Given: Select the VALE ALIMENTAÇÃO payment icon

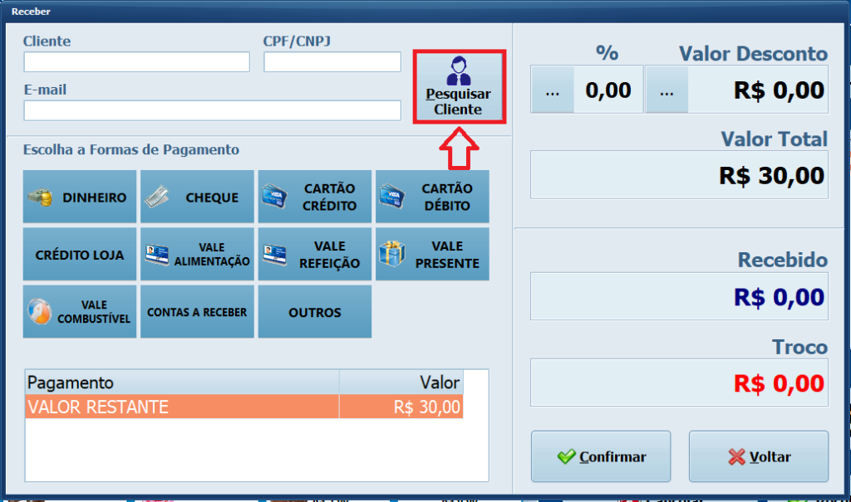Looking at the screenshot, I should (197, 254).
